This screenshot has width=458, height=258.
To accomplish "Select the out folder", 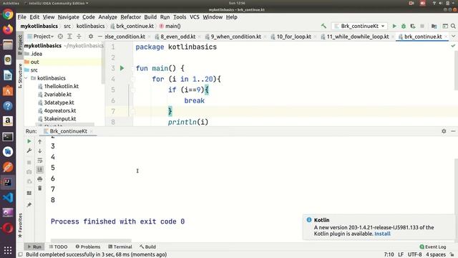I will pos(34,62).
